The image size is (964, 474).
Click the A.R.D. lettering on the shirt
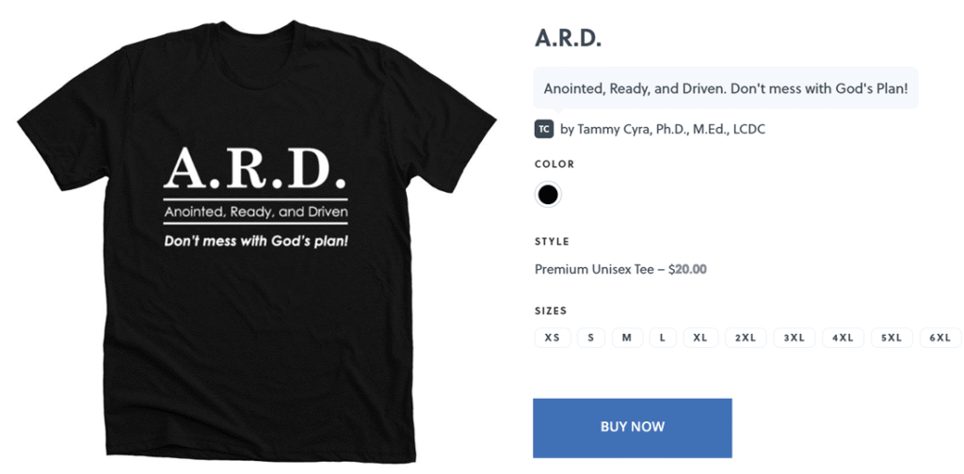(255, 167)
